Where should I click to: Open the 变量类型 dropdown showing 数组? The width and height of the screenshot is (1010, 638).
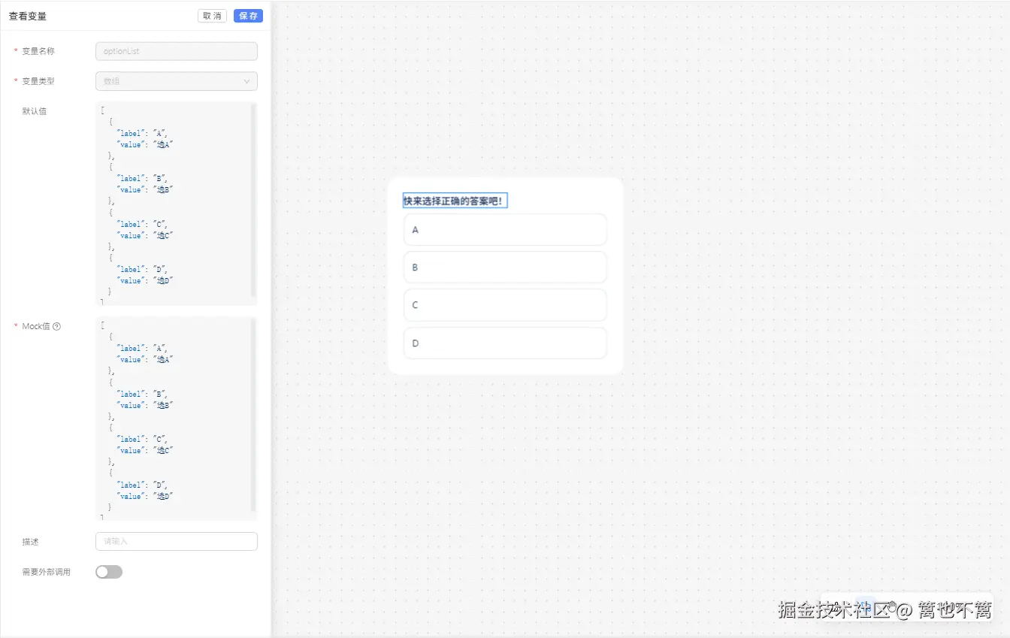coord(177,81)
